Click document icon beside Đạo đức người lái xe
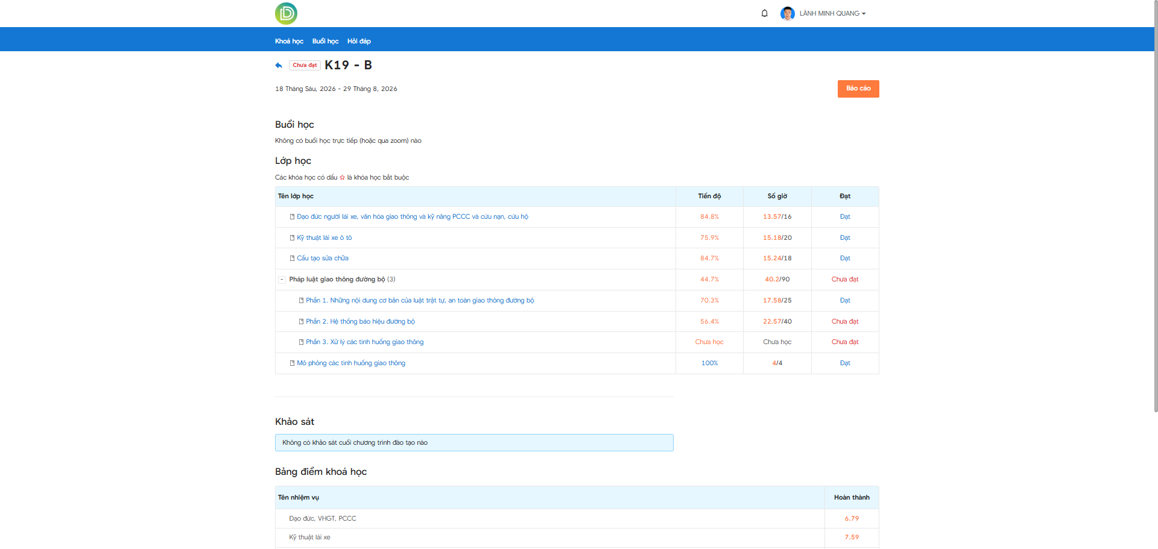The height and width of the screenshot is (549, 1158). pyautogui.click(x=293, y=217)
